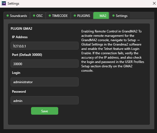Click the Login field with administrator

45,82
